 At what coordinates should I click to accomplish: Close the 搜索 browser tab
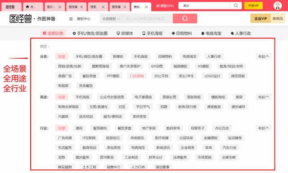coord(103,7)
